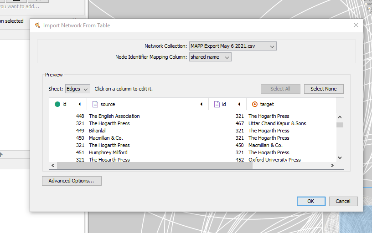Click the horizontal scroll right arrow

pos(332,166)
